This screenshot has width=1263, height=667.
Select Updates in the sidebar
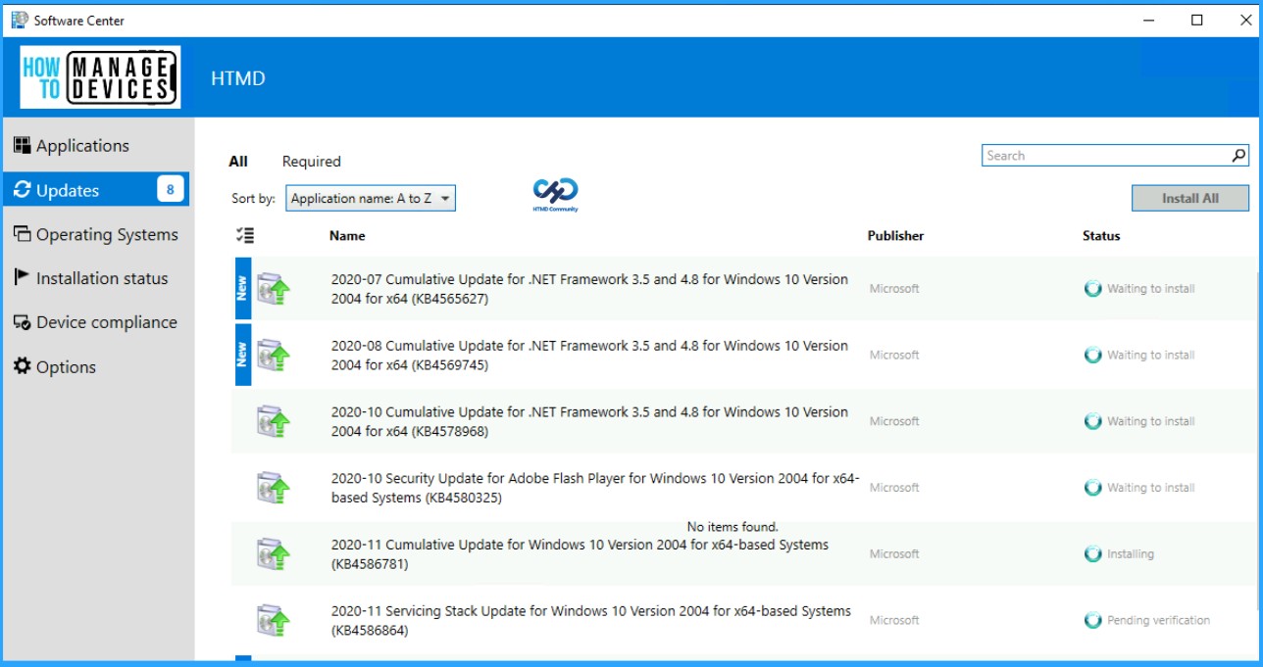click(x=96, y=190)
